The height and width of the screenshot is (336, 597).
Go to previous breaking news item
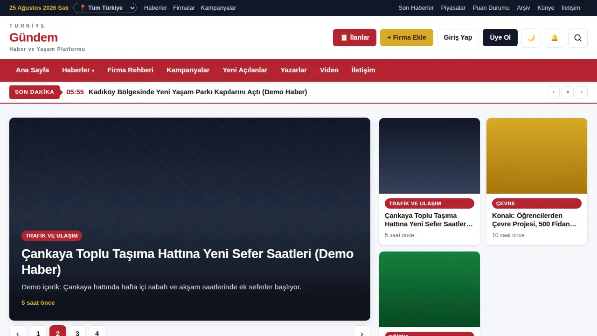(x=554, y=92)
